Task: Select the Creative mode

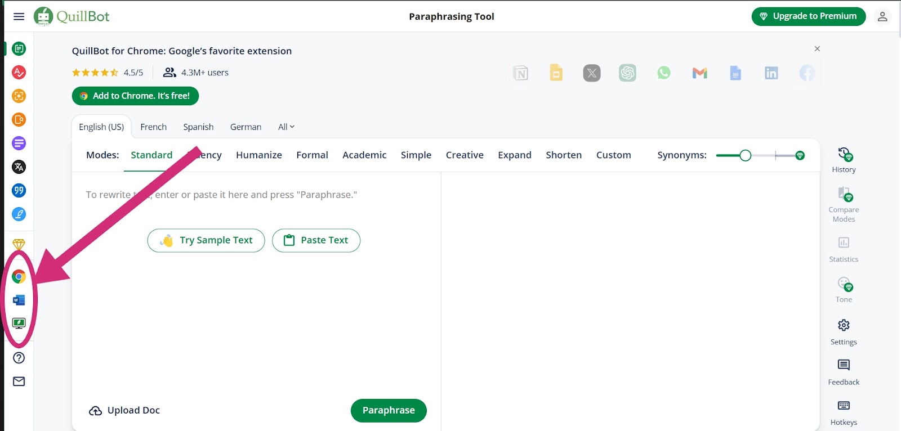Action: [465, 155]
